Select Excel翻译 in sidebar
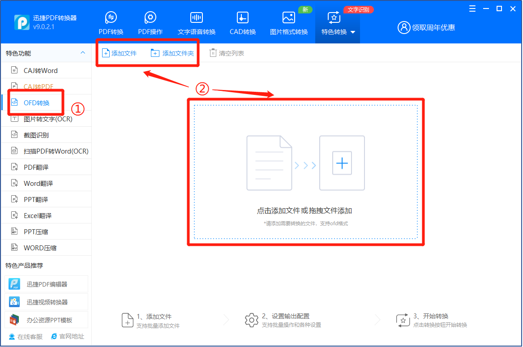This screenshot has width=523, height=347. pos(47,215)
